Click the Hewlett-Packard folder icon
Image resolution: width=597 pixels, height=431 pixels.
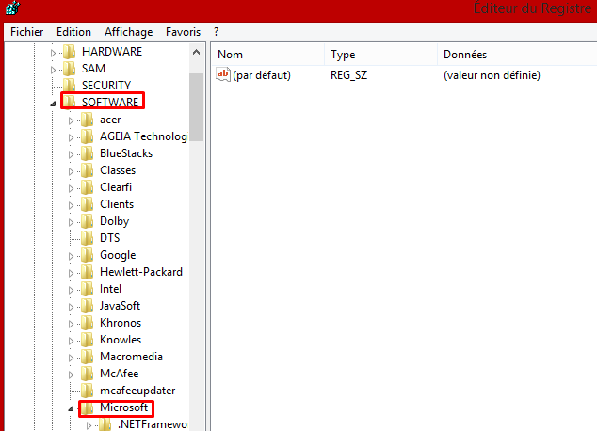click(88, 272)
